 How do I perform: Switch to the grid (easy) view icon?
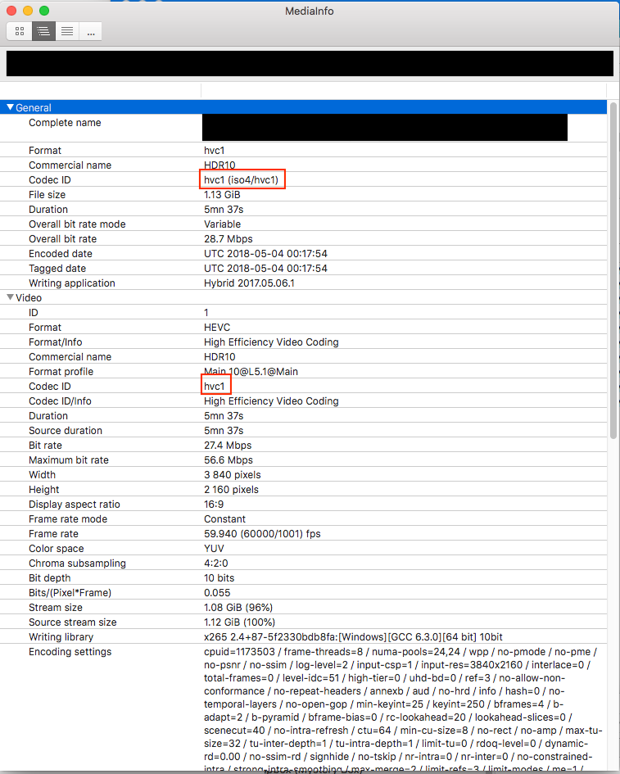pyautogui.click(x=20, y=31)
